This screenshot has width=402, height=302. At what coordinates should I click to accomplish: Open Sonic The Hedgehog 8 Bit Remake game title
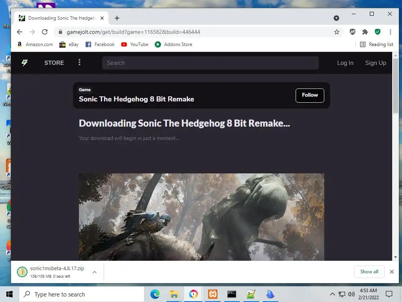[x=136, y=99]
